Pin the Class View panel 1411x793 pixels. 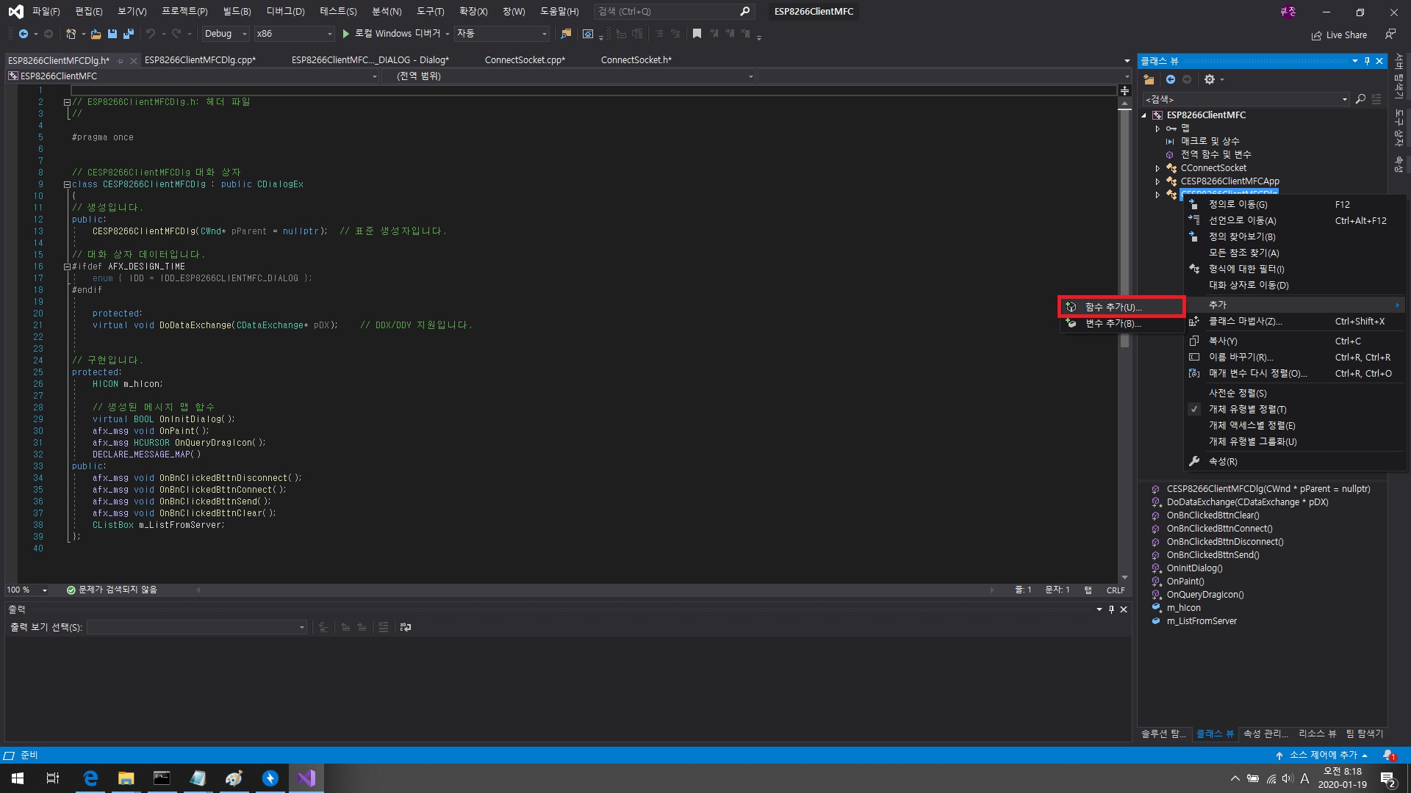coord(1367,61)
